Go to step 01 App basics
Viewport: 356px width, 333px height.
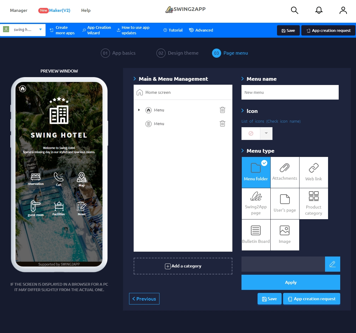(x=118, y=53)
